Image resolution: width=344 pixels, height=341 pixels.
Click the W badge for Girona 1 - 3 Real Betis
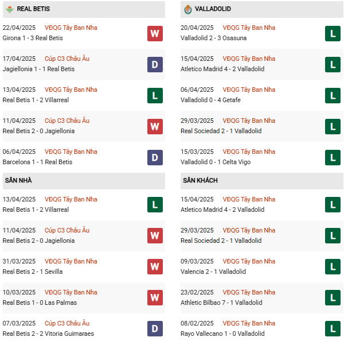pyautogui.click(x=155, y=33)
